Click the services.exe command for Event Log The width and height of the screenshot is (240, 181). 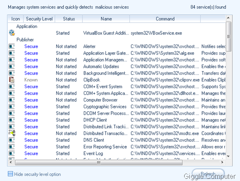point(165,154)
